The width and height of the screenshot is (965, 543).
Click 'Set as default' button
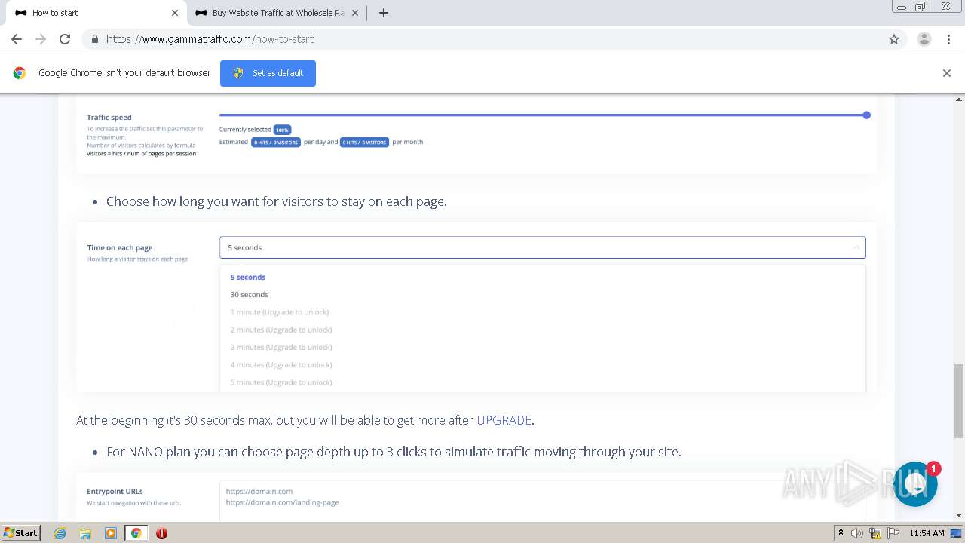(268, 73)
